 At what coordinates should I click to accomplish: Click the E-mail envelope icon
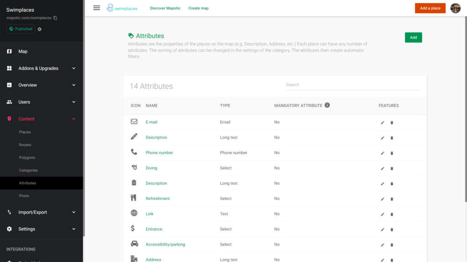(134, 121)
